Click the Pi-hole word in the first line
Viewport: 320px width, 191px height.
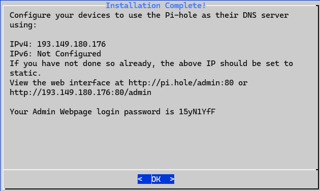point(181,15)
